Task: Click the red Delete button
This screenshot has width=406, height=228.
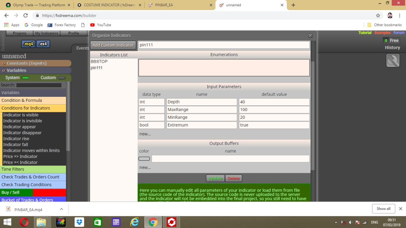Action: click(234, 178)
